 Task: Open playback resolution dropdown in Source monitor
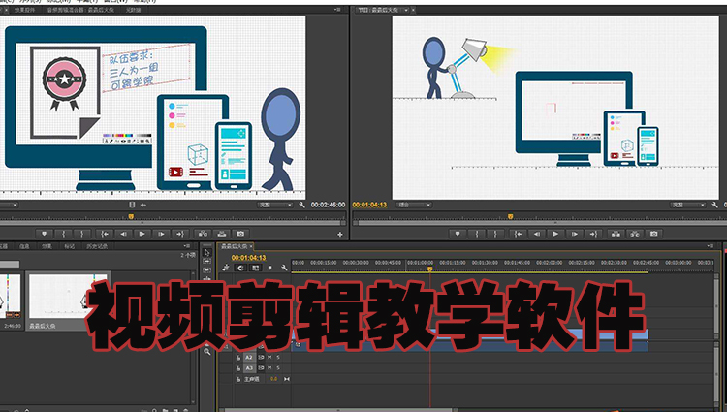(274, 206)
